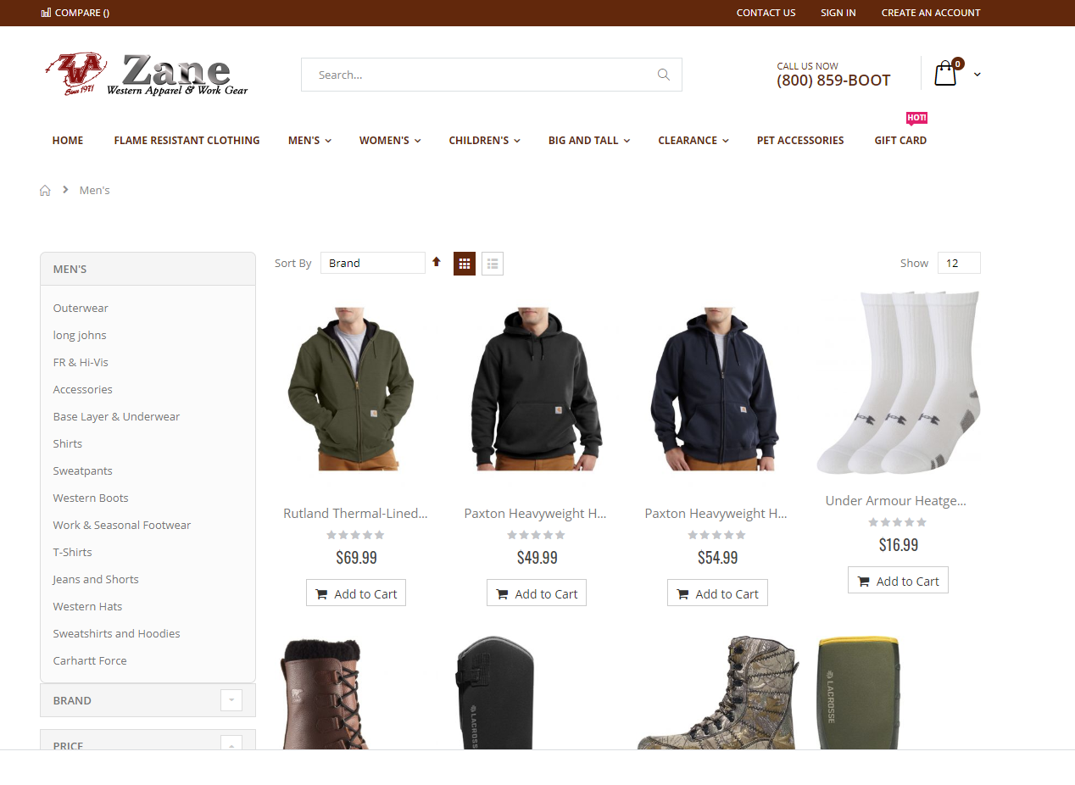This screenshot has height=785, width=1075.
Task: Select Accessories in Men's sidebar
Action: click(82, 390)
